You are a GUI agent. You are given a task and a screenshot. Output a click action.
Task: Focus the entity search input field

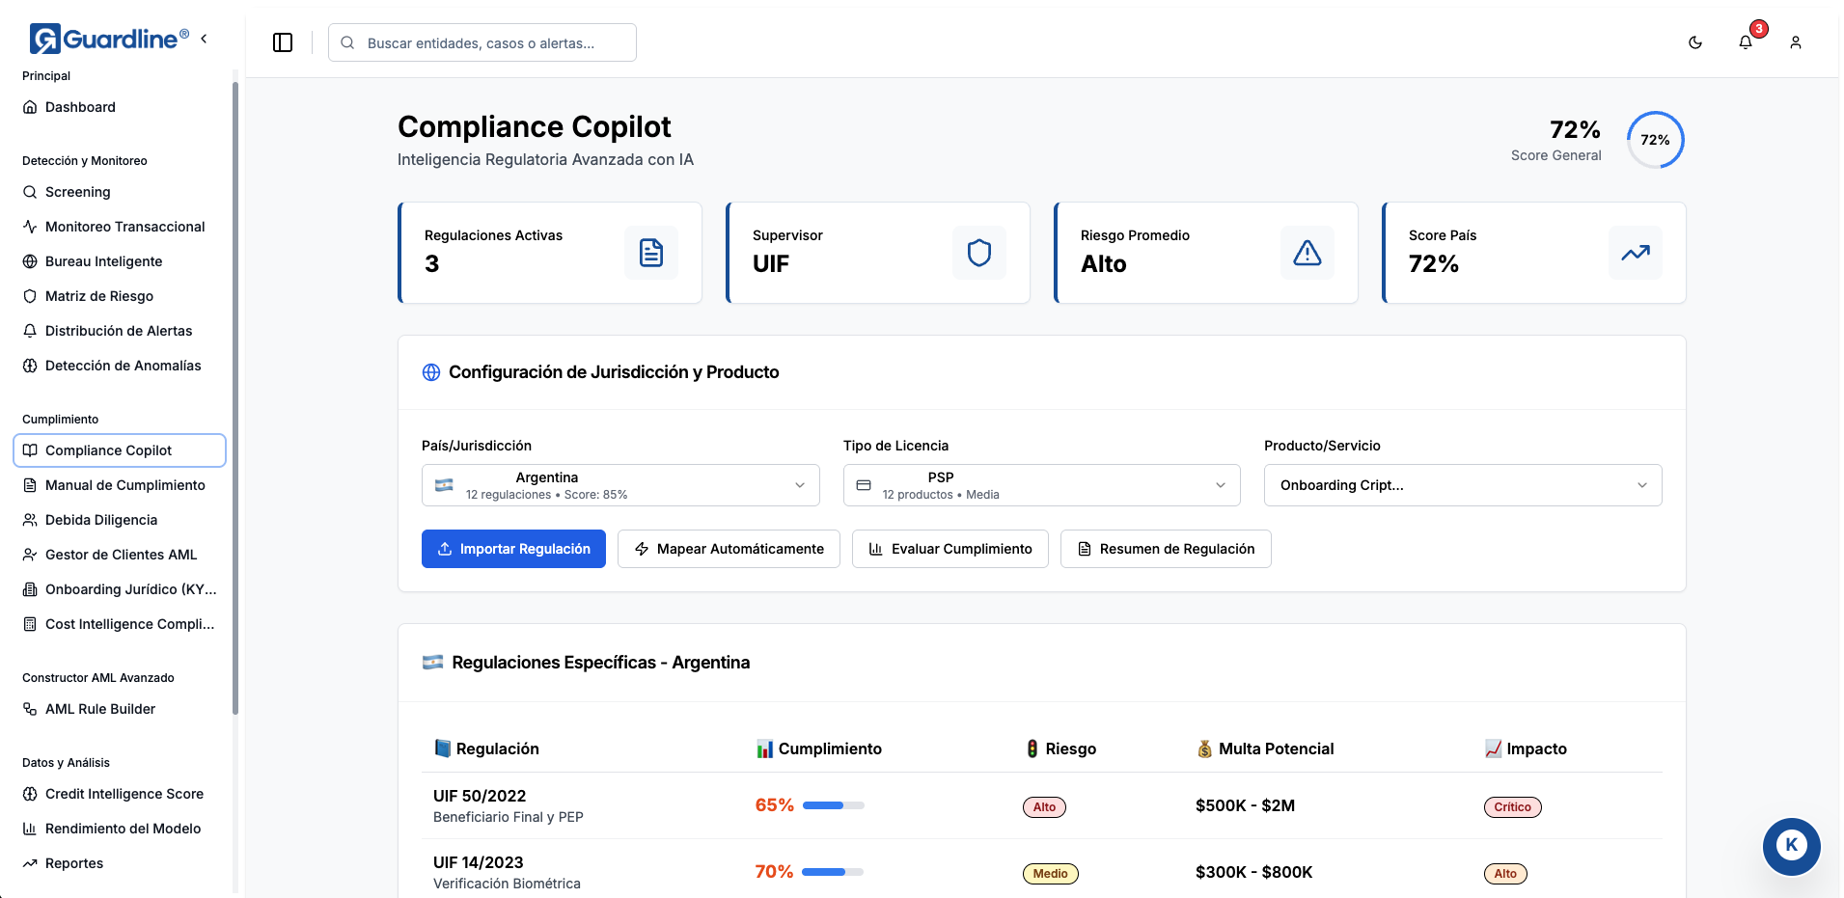pyautogui.click(x=492, y=43)
